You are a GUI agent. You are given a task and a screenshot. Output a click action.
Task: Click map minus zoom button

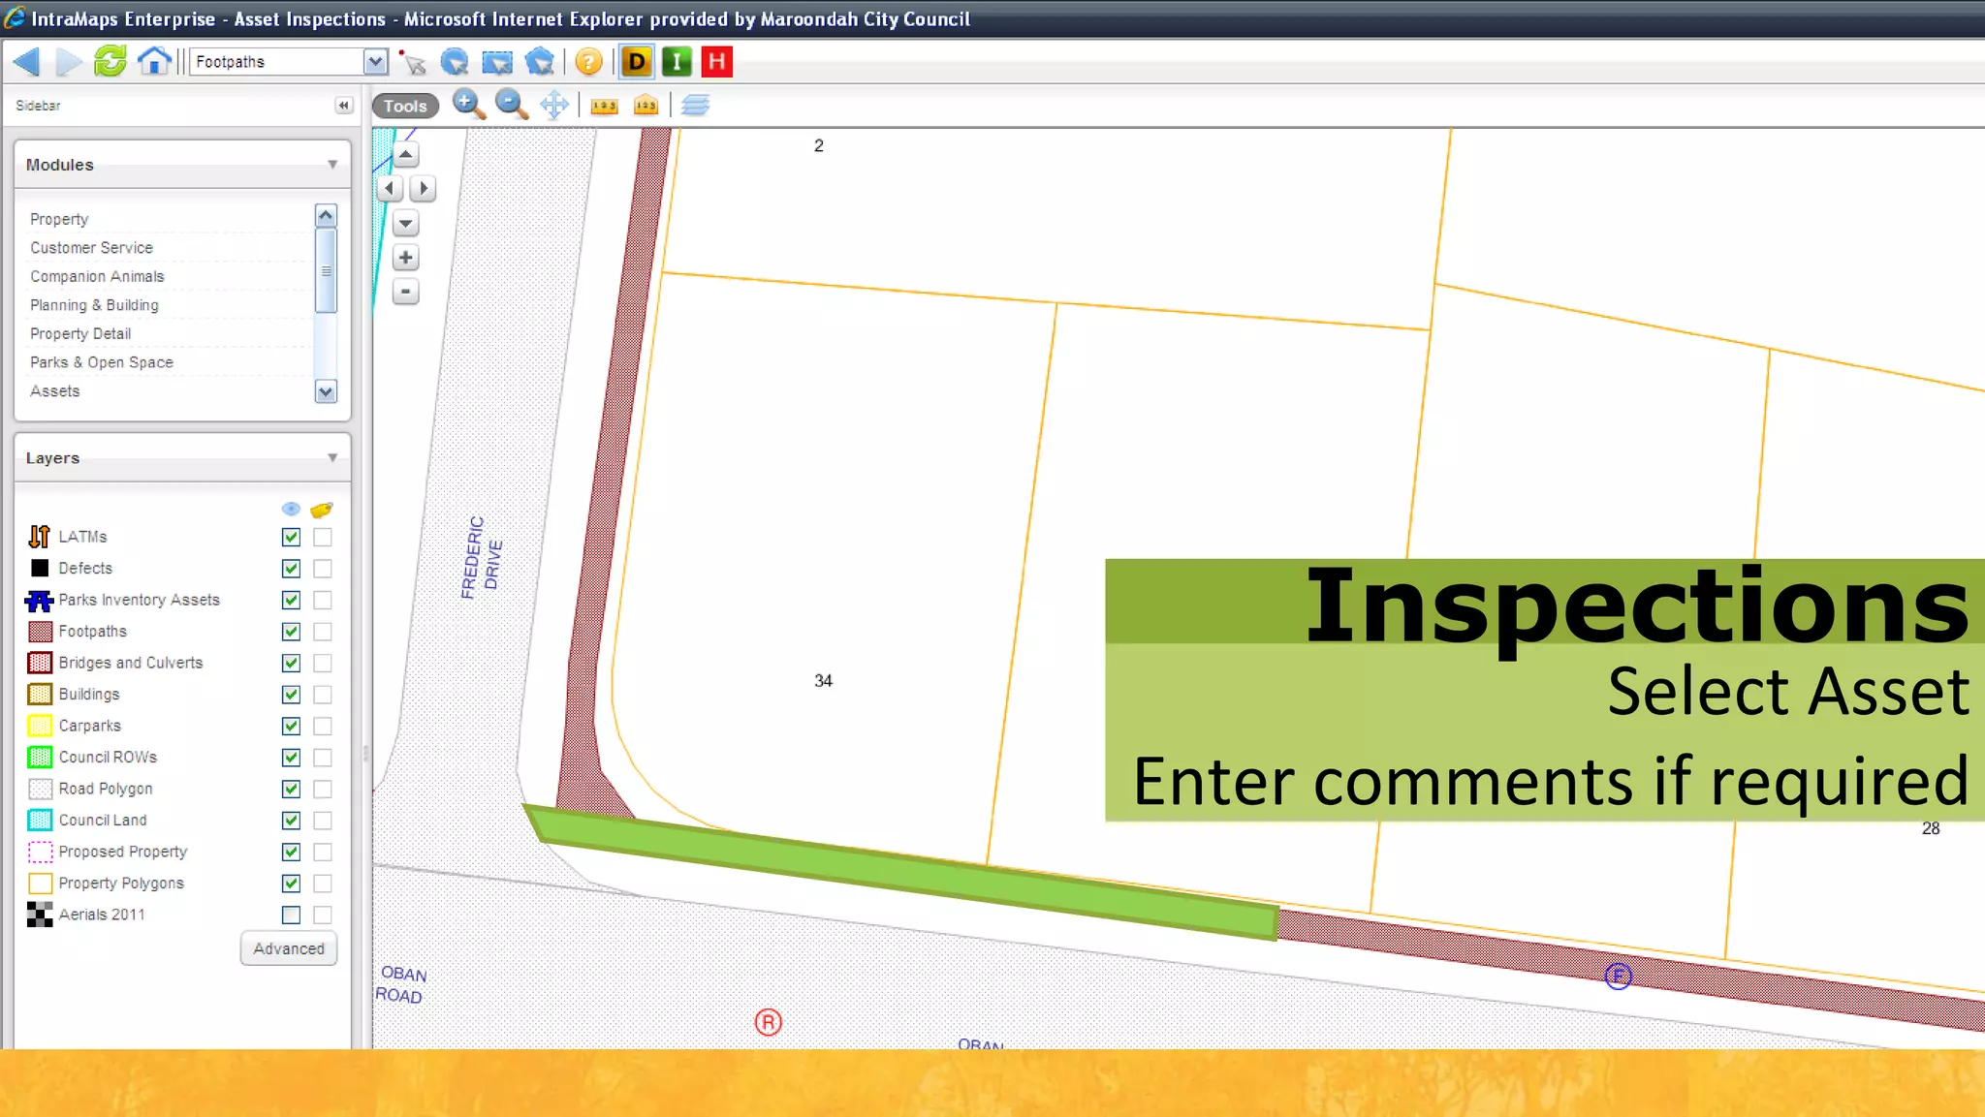pos(406,292)
